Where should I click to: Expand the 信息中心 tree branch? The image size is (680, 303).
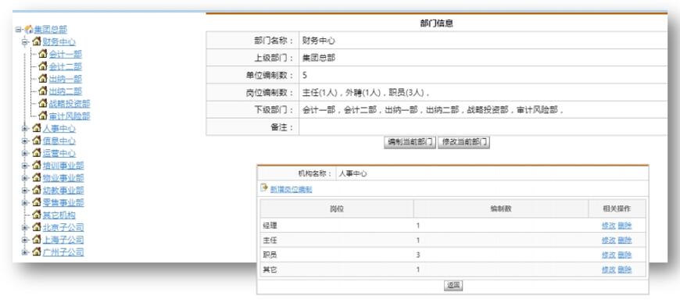point(25,141)
